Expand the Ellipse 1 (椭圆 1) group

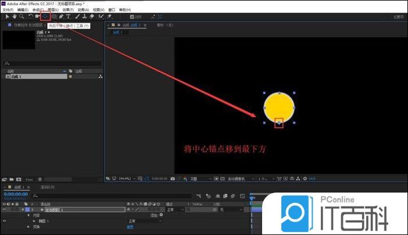click(34, 221)
